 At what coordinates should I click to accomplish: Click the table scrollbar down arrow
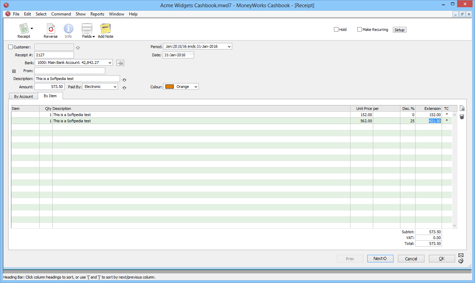click(454, 226)
